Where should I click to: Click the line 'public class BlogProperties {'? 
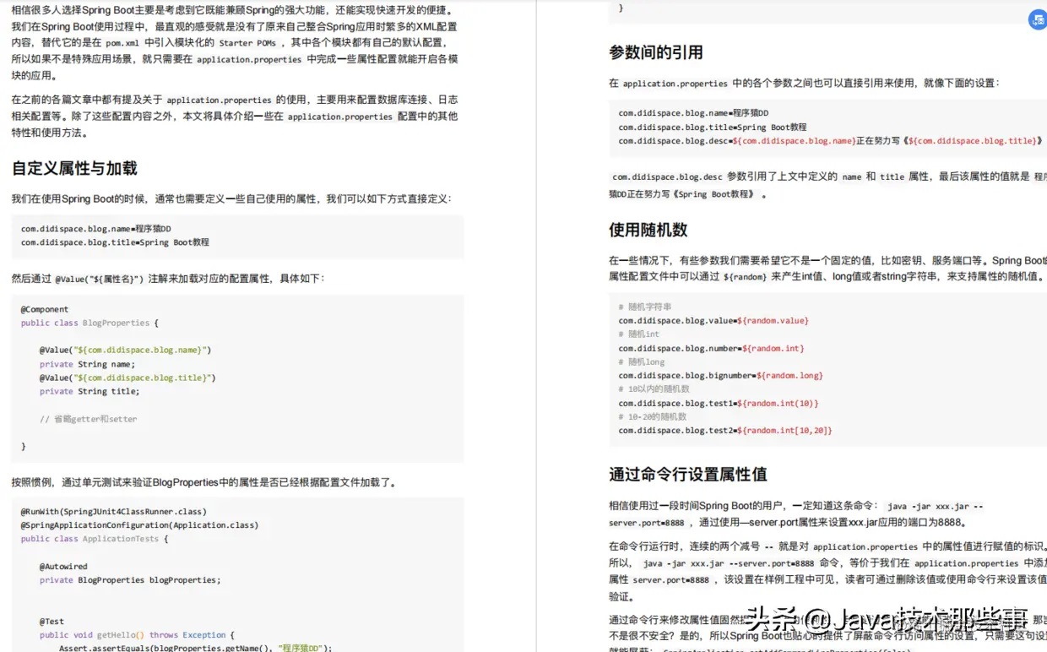[90, 323]
